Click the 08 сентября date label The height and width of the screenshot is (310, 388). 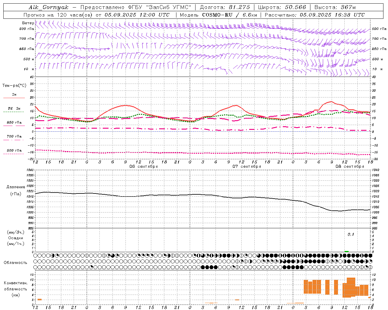click(350, 167)
